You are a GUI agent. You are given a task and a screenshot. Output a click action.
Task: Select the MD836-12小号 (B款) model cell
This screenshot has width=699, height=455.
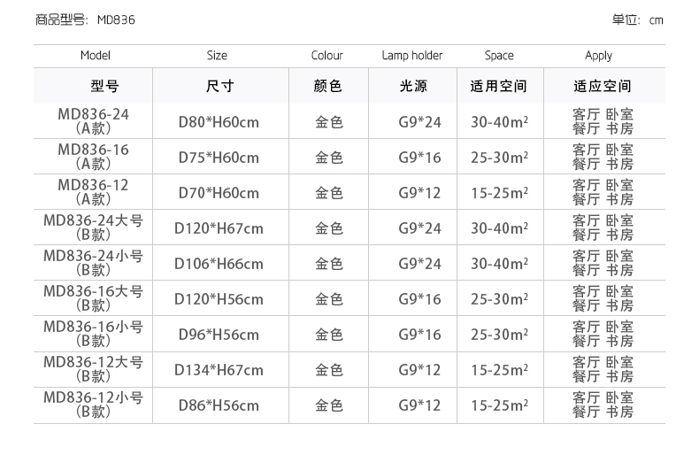tap(93, 405)
